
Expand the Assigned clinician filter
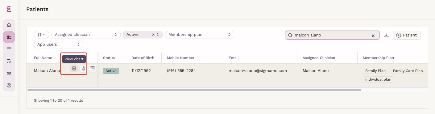tap(86, 35)
